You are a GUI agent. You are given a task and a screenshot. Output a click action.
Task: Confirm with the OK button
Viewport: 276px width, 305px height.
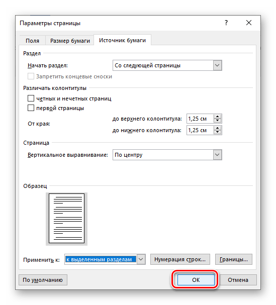[x=196, y=280]
